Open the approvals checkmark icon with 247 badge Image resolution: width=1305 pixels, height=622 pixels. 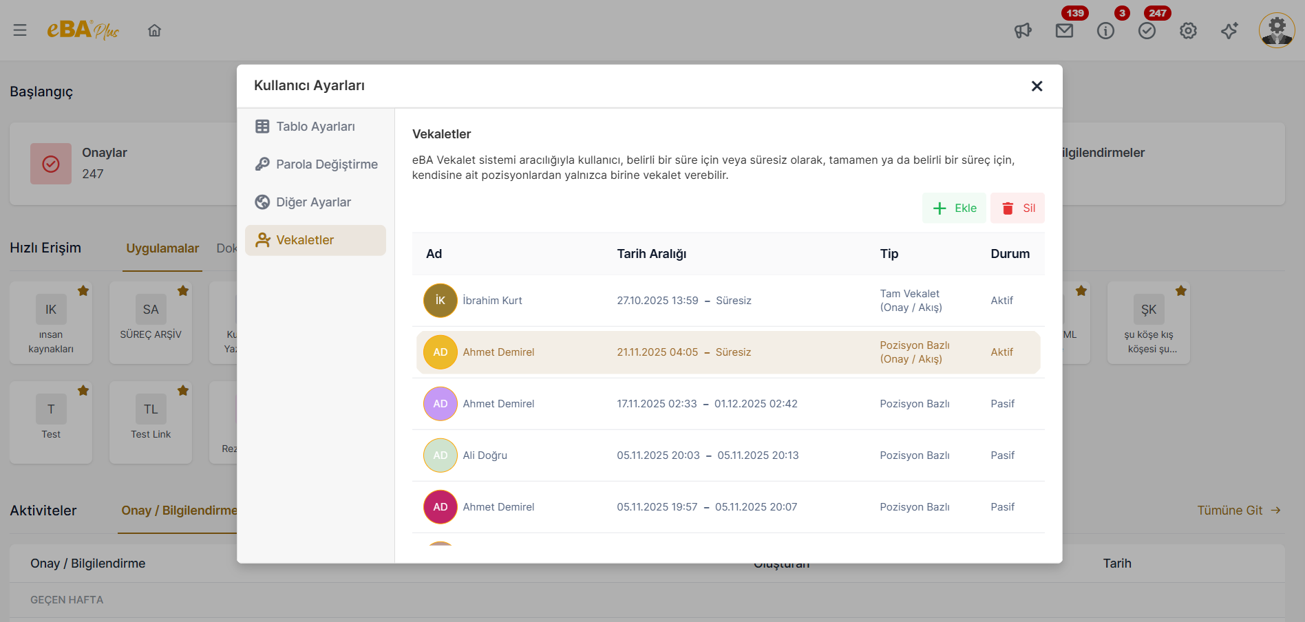point(1147,30)
